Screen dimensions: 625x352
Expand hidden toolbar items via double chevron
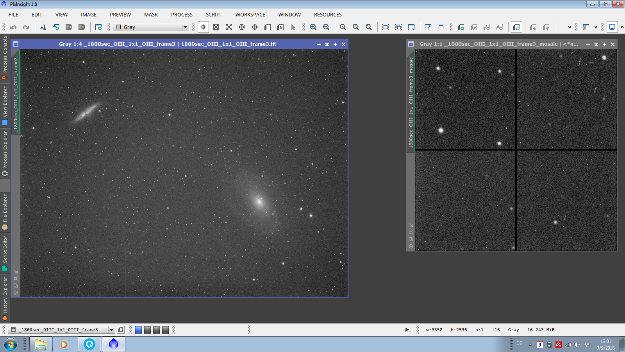[x=570, y=27]
